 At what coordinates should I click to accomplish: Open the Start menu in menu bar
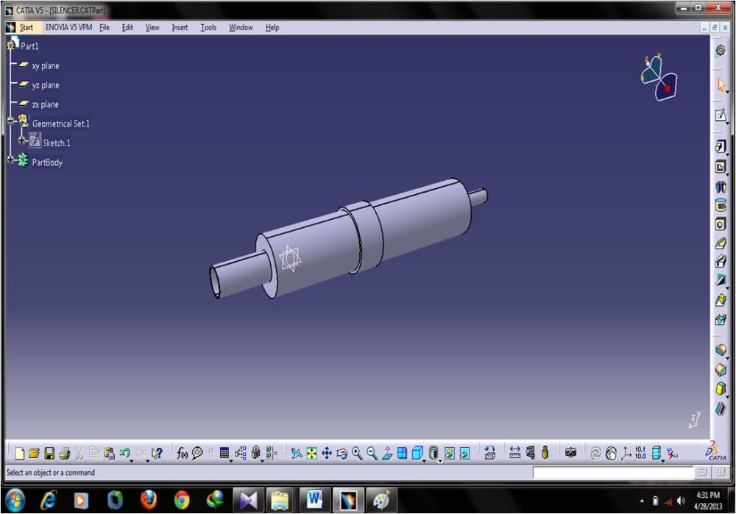pyautogui.click(x=26, y=27)
